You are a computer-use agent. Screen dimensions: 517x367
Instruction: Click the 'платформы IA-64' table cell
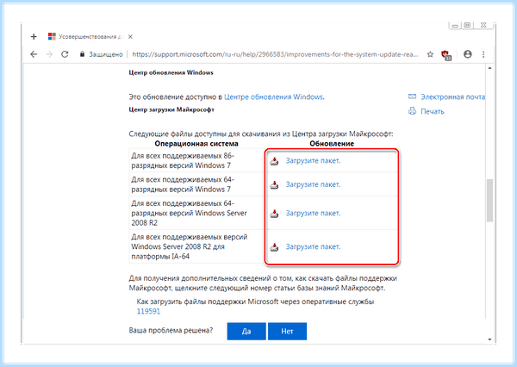click(196, 246)
